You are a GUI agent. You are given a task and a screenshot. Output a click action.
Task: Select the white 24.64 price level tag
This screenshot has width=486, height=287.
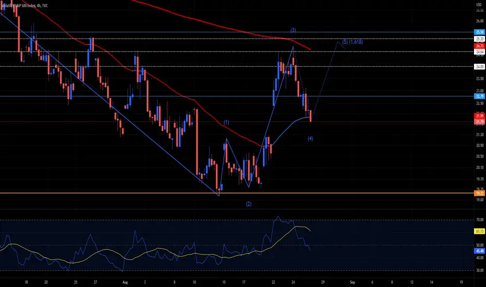click(480, 52)
